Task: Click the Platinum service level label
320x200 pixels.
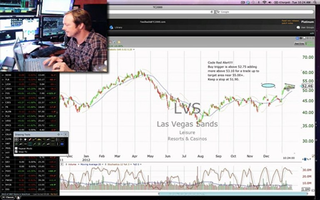Action: click(307, 22)
